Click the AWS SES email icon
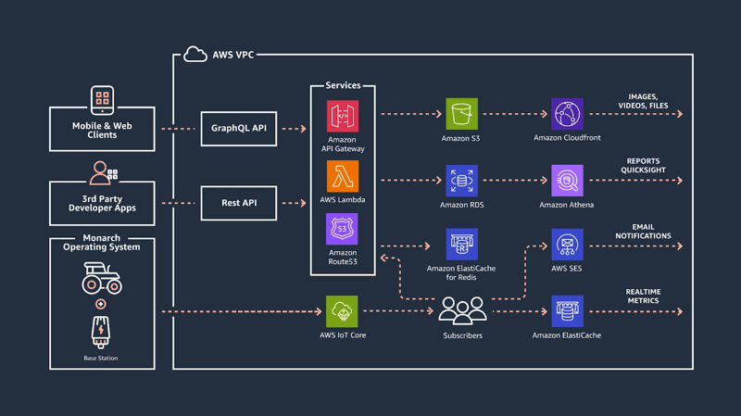Screen dimensions: 741x416 (567, 245)
